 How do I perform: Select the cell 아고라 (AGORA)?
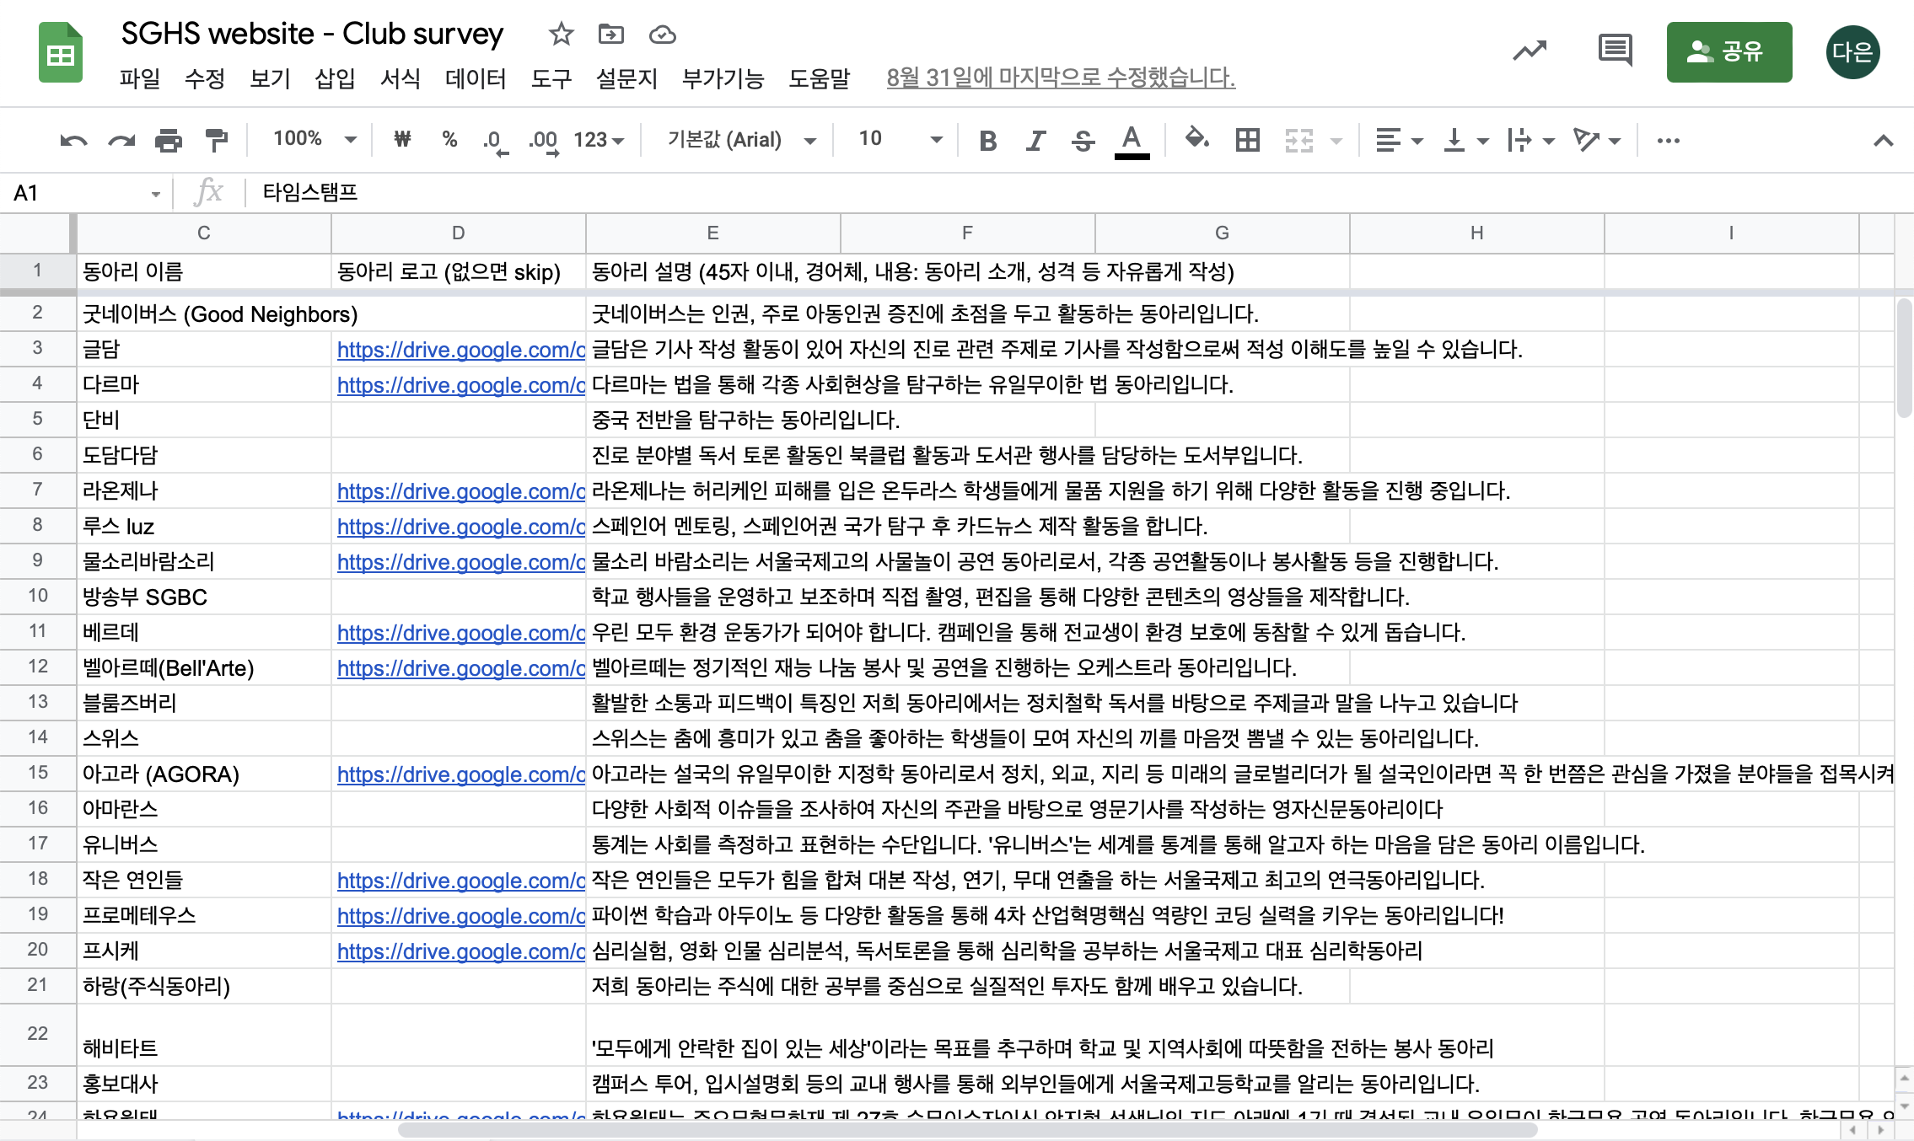pyautogui.click(x=204, y=774)
